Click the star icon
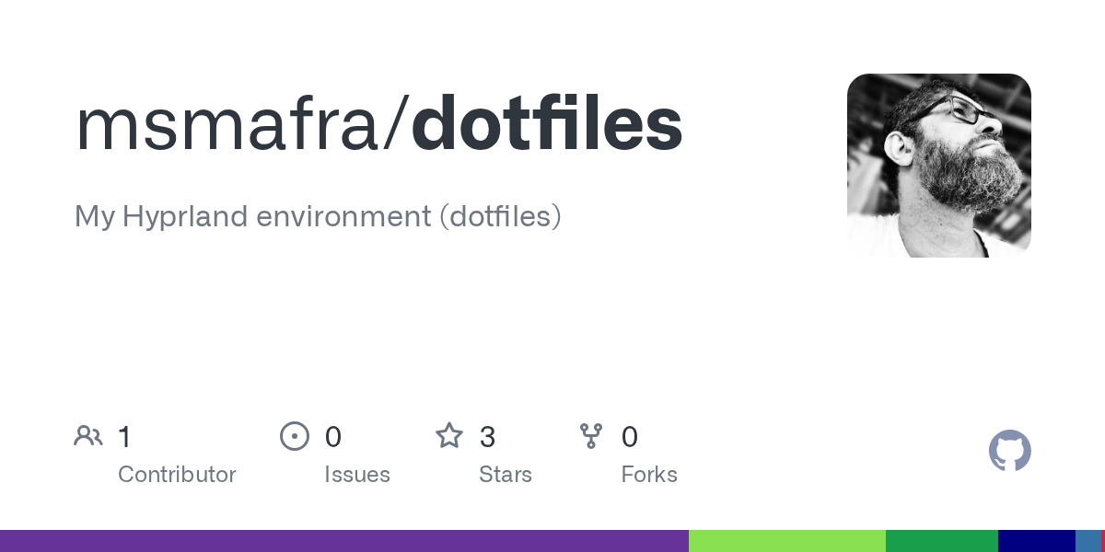Viewport: 1105px width, 552px height. point(449,436)
